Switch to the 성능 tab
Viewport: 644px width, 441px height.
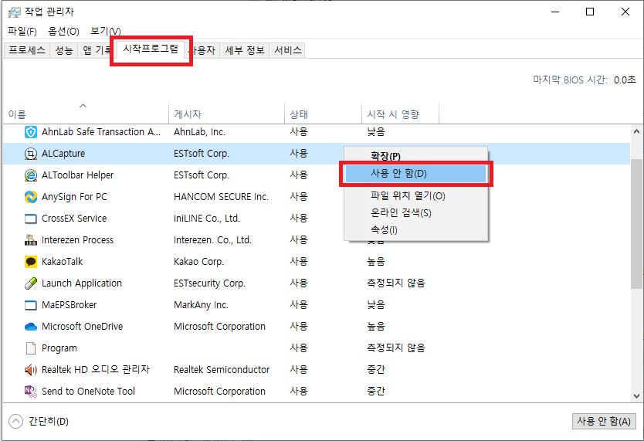click(63, 50)
